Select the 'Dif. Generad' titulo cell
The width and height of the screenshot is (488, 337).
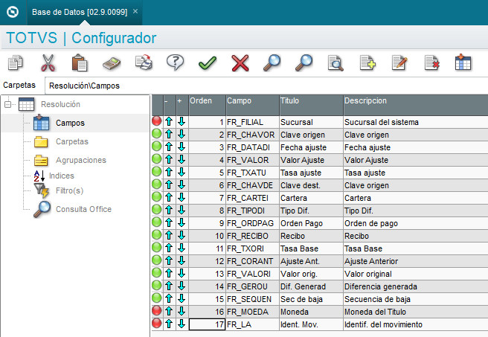pos(311,286)
